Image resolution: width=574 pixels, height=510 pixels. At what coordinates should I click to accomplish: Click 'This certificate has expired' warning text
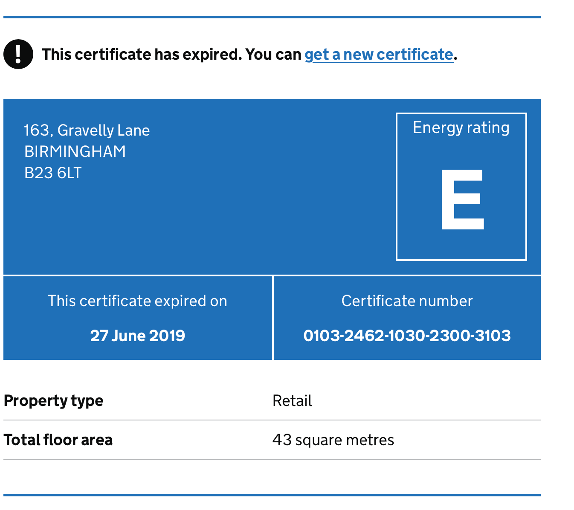[171, 55]
